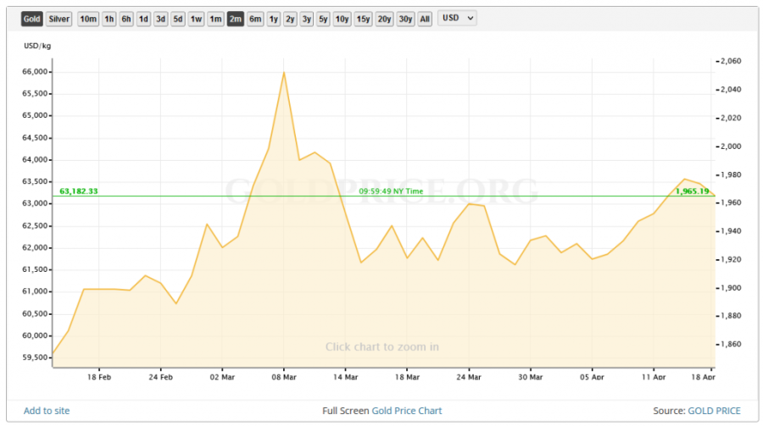Screen dimensions: 763x426
Task: Toggle the active 2m range button
Action: [235, 19]
